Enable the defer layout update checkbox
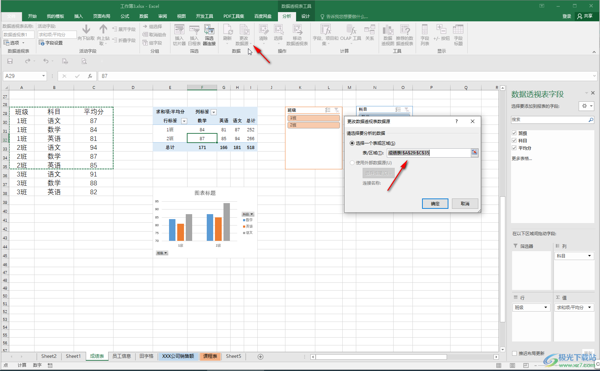Screen dimensions: 600x371 [x=514, y=353]
